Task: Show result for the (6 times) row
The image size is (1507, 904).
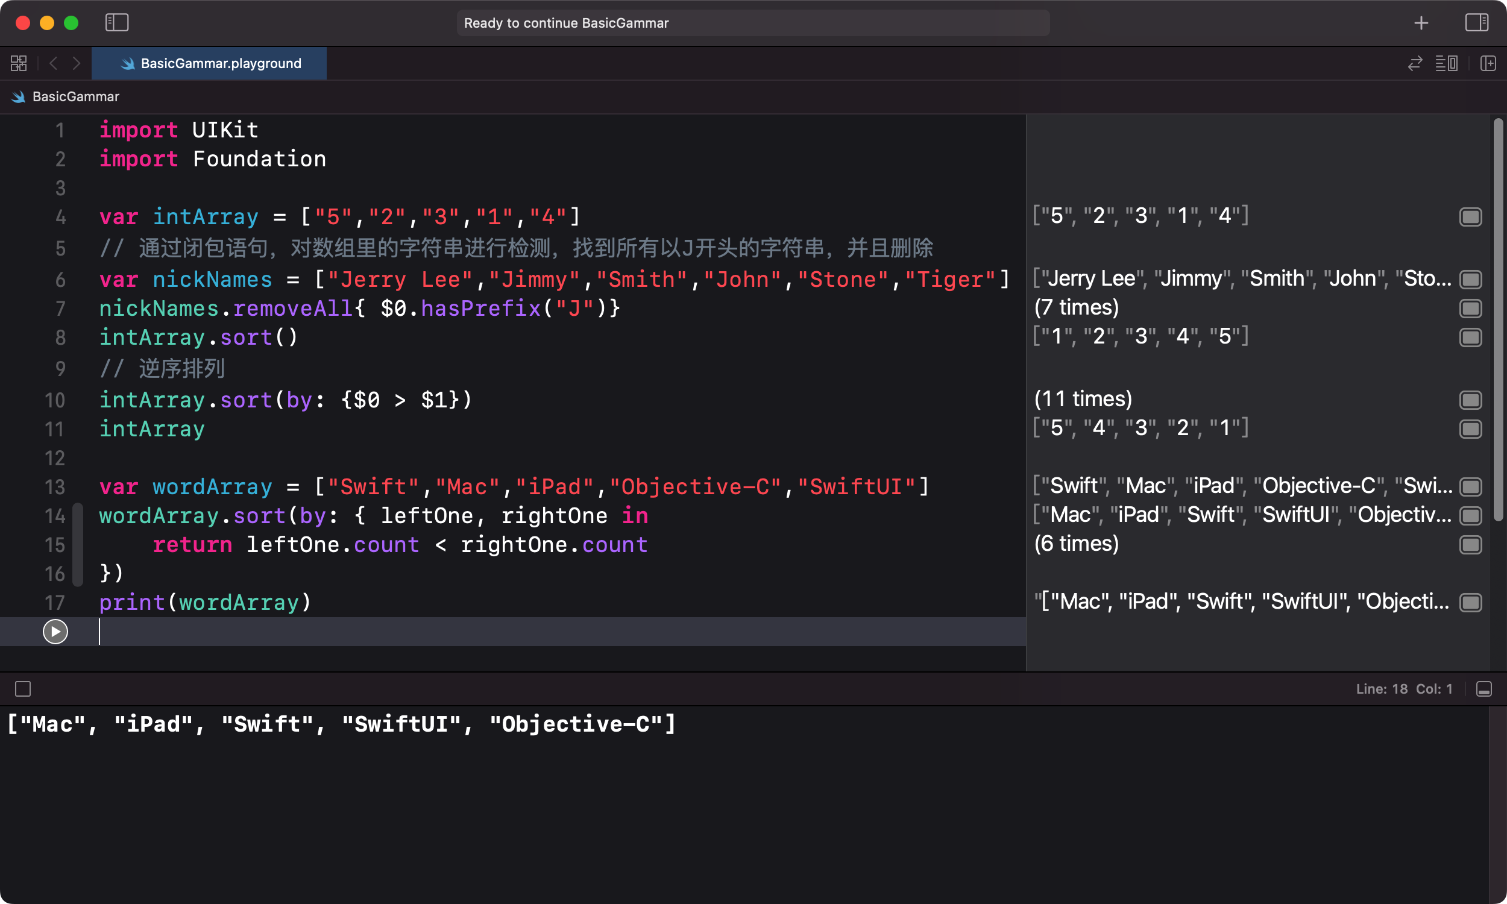Action: coord(1470,545)
